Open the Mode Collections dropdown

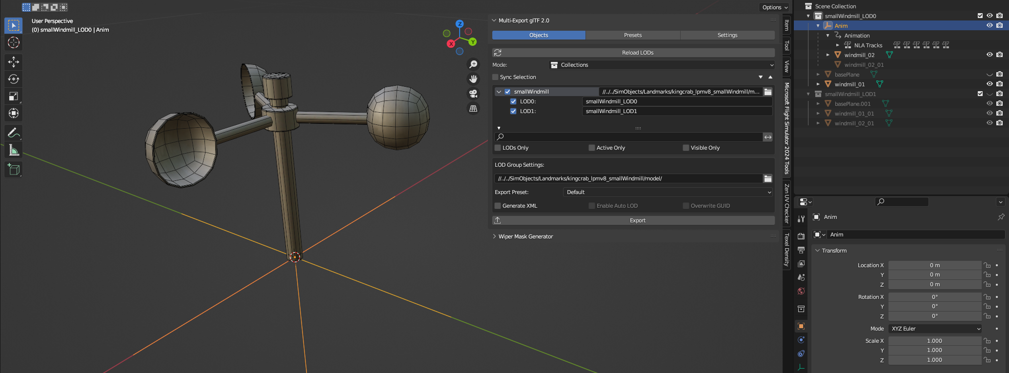pos(661,65)
